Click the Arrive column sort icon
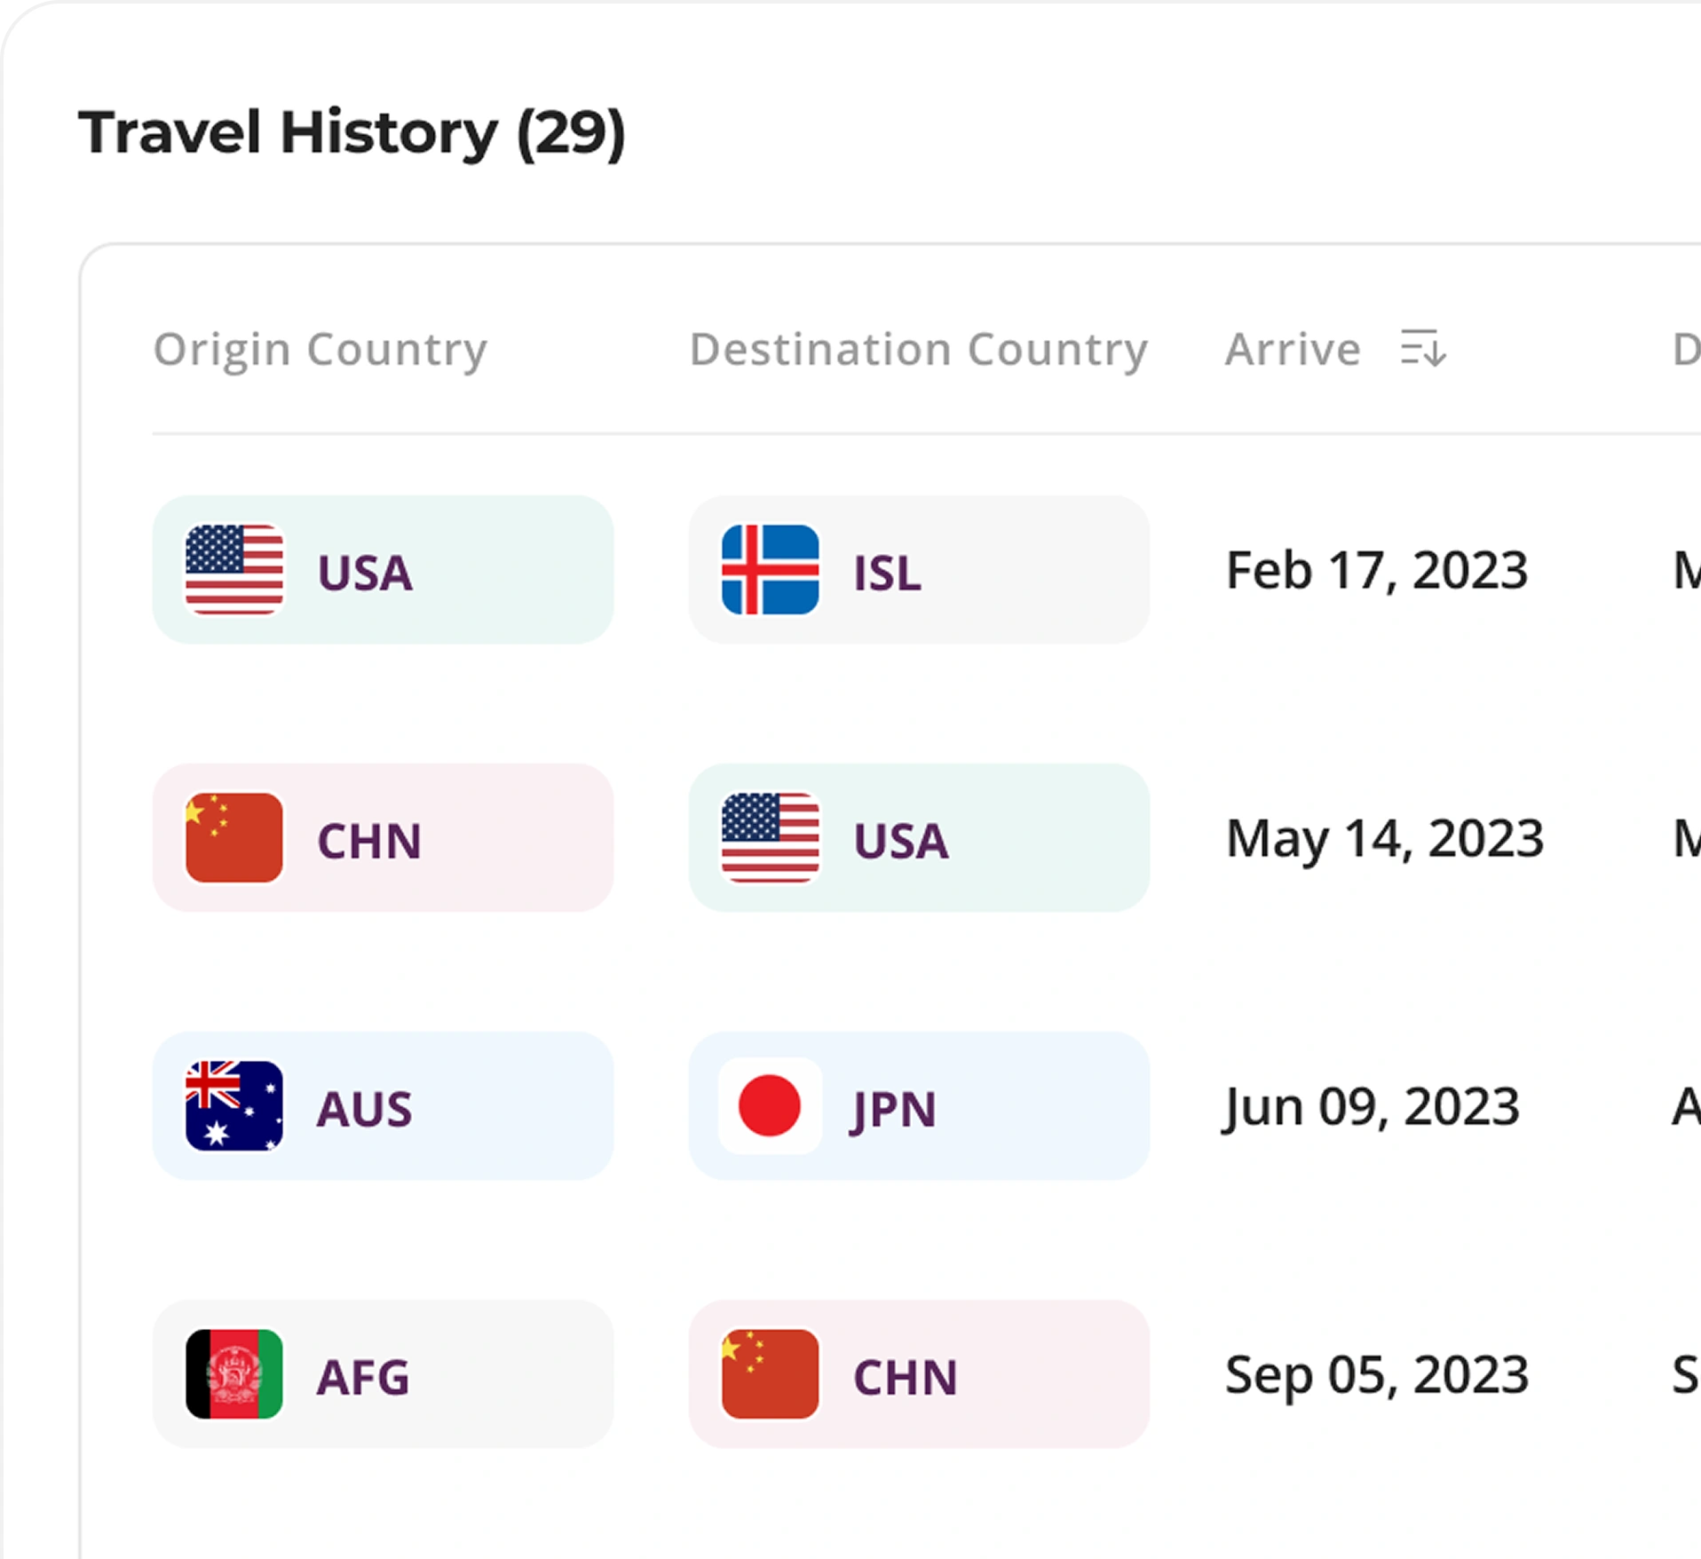 [x=1423, y=348]
